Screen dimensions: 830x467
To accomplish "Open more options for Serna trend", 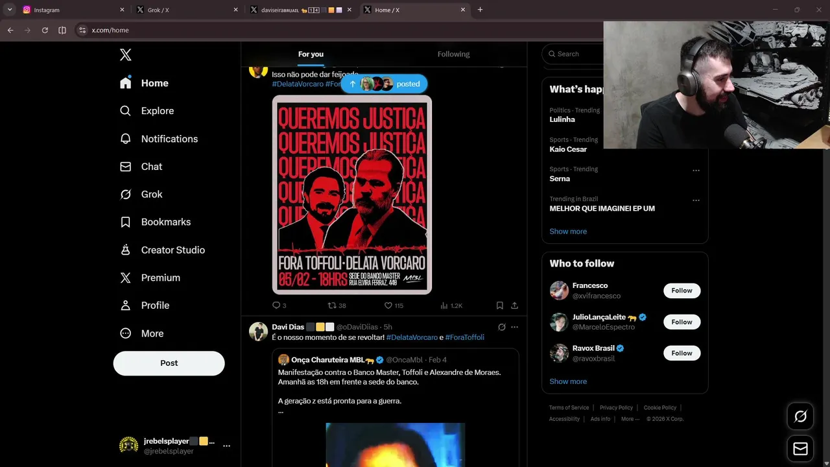I will 696,171.
